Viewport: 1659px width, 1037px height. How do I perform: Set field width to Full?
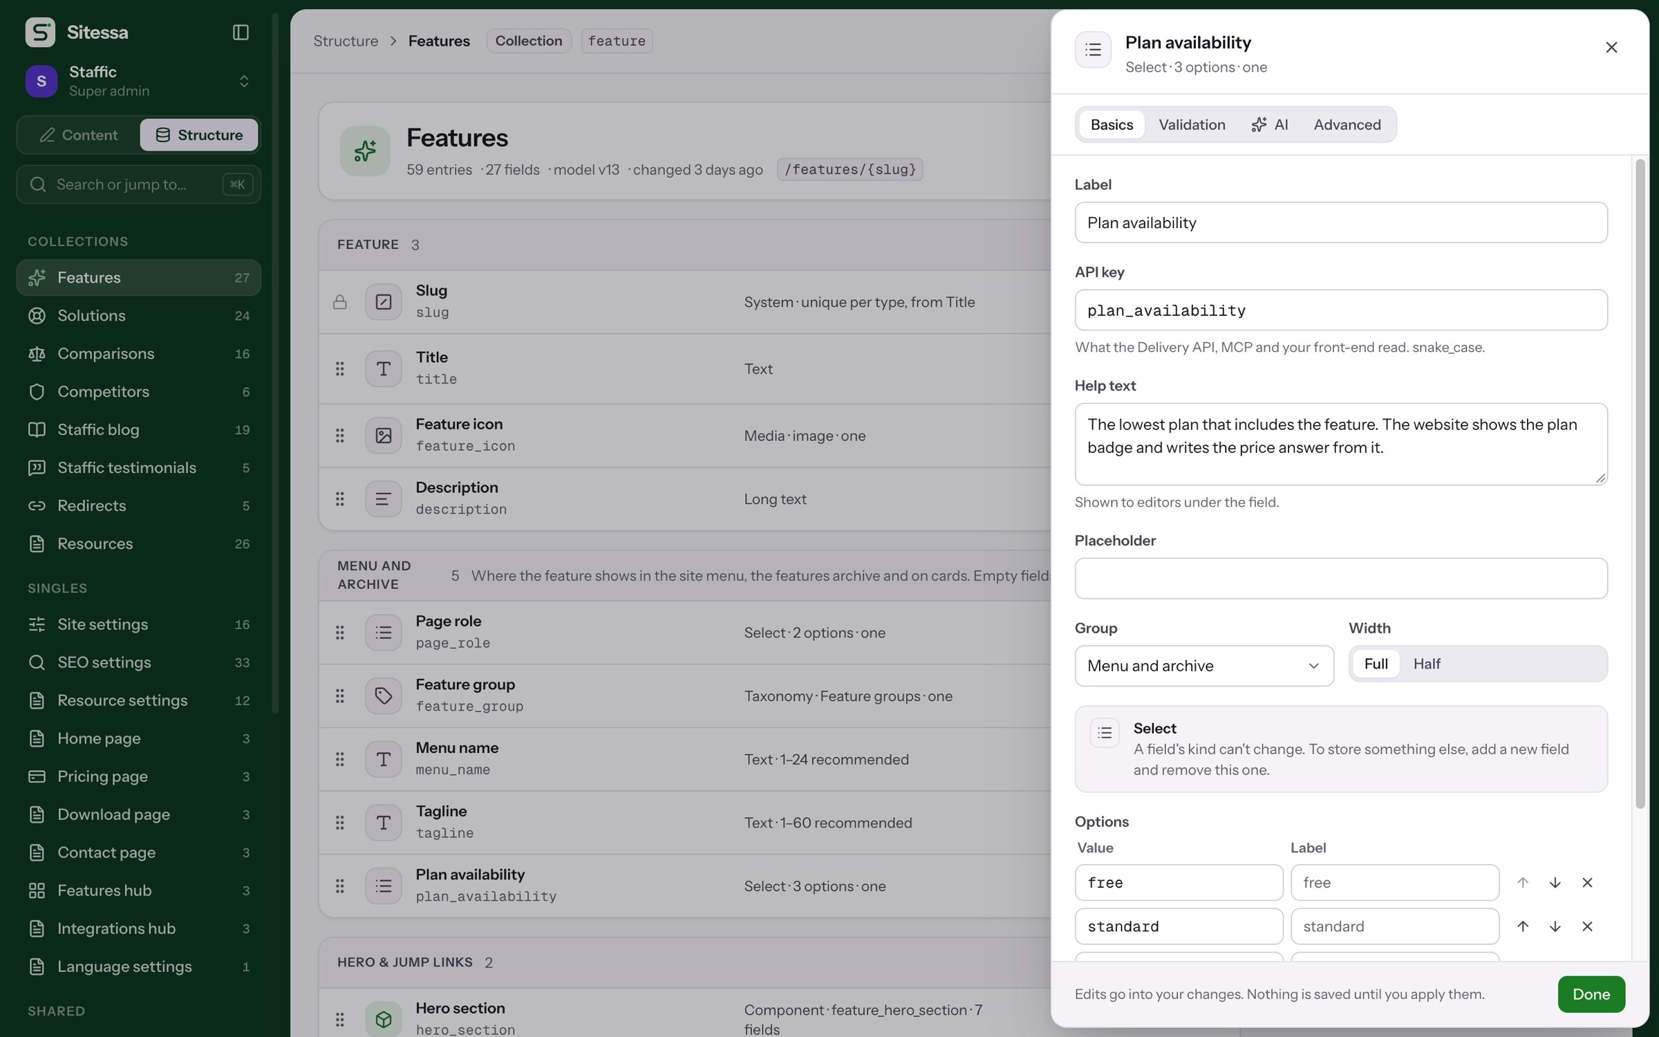tap(1376, 664)
